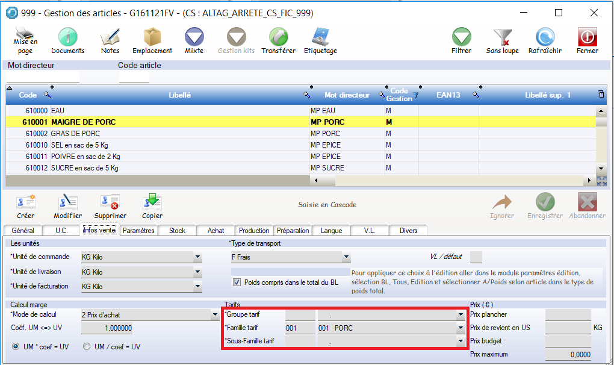614x365 pixels.
Task: Switch to the Stock tab
Action: [177, 231]
